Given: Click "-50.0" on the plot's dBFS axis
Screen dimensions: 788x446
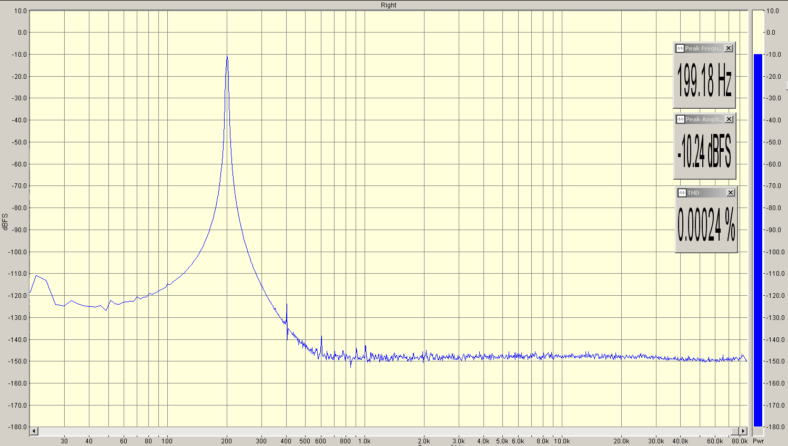Looking at the screenshot, I should point(19,142).
